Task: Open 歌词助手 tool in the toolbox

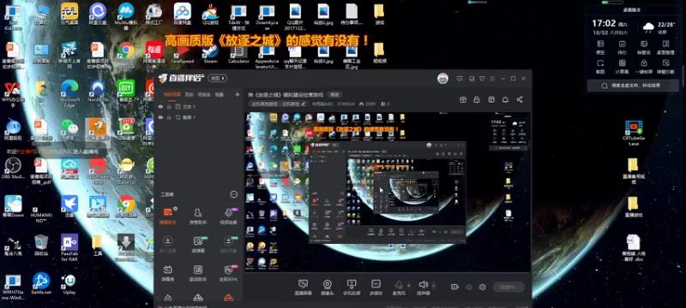Action: pyautogui.click(x=198, y=273)
